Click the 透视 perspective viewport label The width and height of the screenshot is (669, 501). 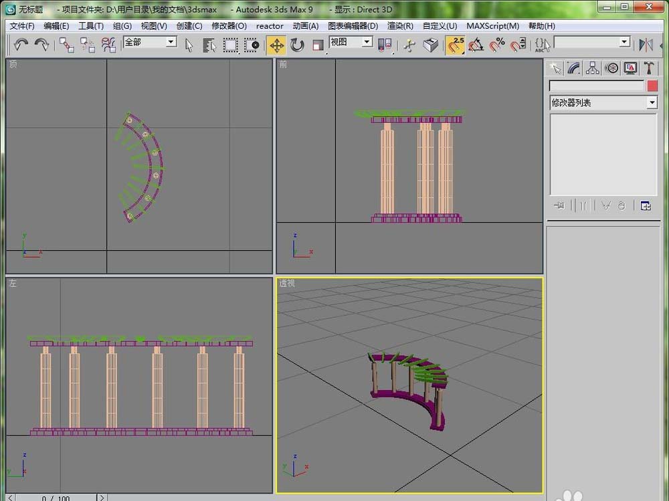click(287, 284)
